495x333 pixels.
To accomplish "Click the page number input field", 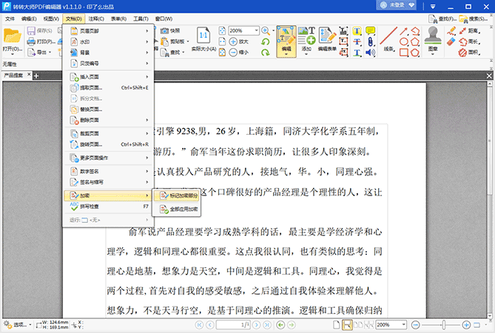I will tap(233, 325).
